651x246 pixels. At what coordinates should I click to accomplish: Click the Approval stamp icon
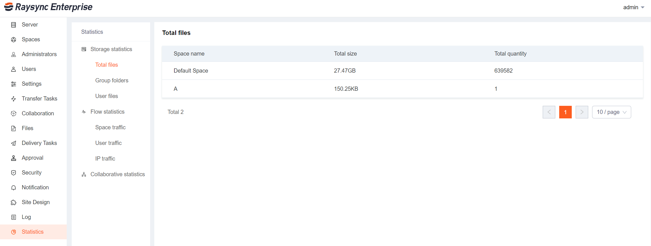click(13, 158)
